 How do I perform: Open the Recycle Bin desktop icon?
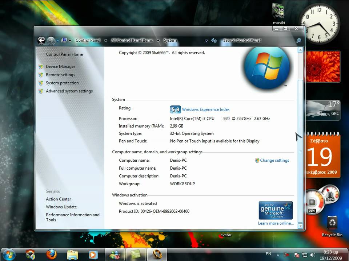click(x=332, y=226)
